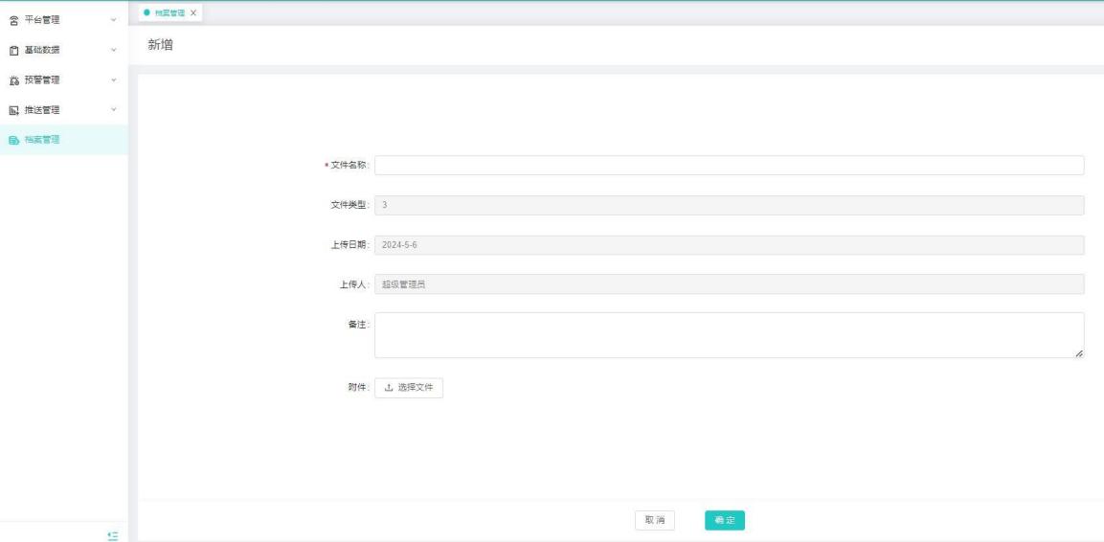
Task: Click the 备注 textarea resize handle
Action: point(1079,353)
